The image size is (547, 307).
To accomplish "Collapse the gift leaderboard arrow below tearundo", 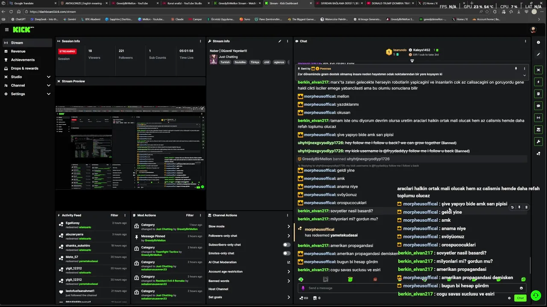I will pyautogui.click(x=412, y=61).
